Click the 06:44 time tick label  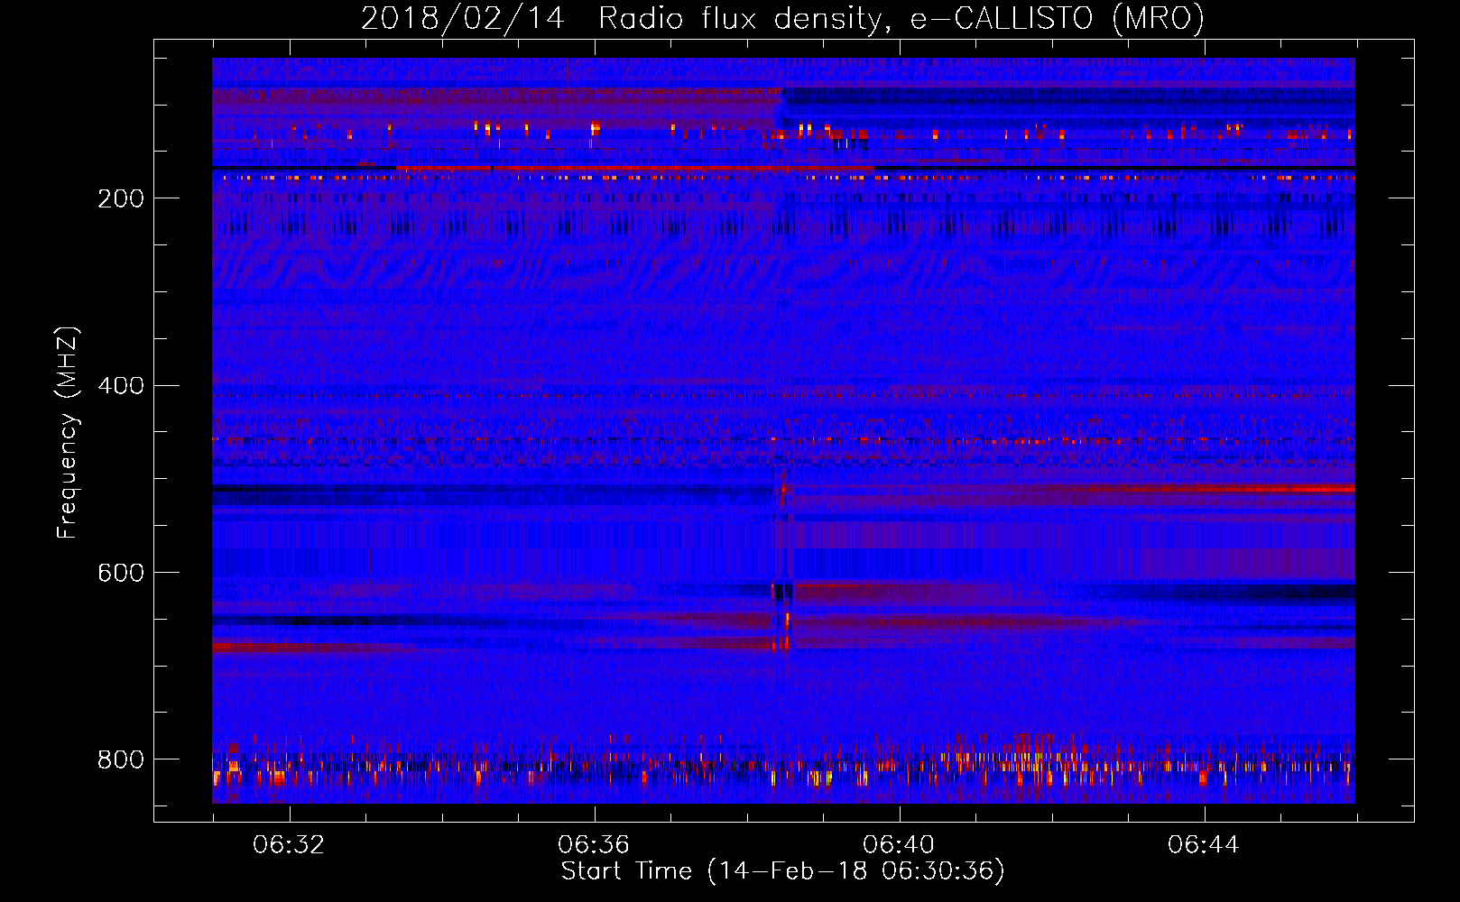1204,845
